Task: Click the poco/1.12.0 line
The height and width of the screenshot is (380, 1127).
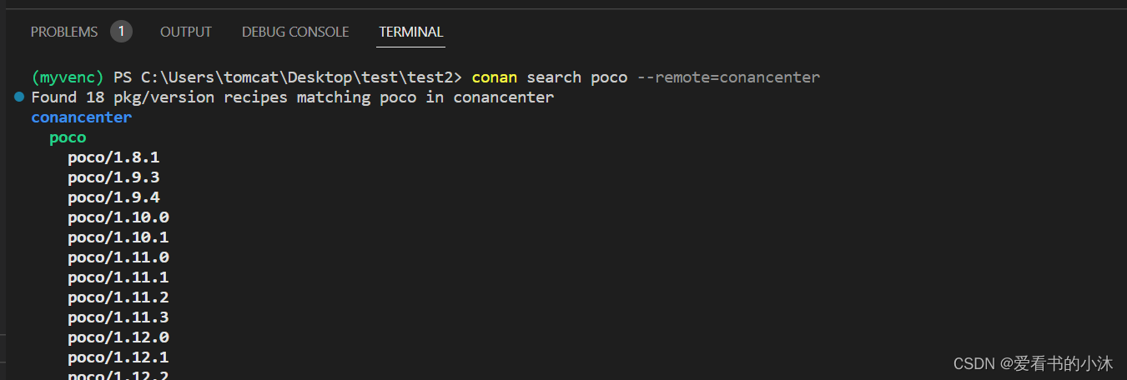Action: pyautogui.click(x=118, y=337)
